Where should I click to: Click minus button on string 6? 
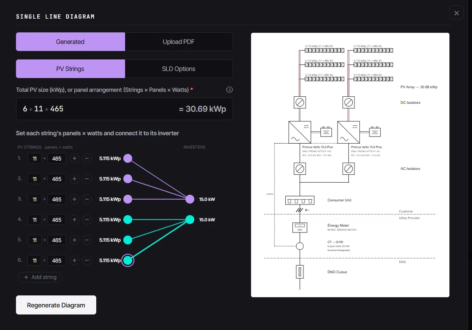[x=87, y=261]
